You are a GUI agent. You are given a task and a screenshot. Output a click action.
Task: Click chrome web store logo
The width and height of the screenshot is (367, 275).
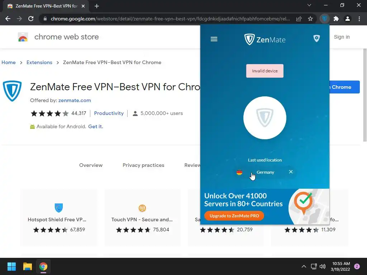(x=23, y=37)
